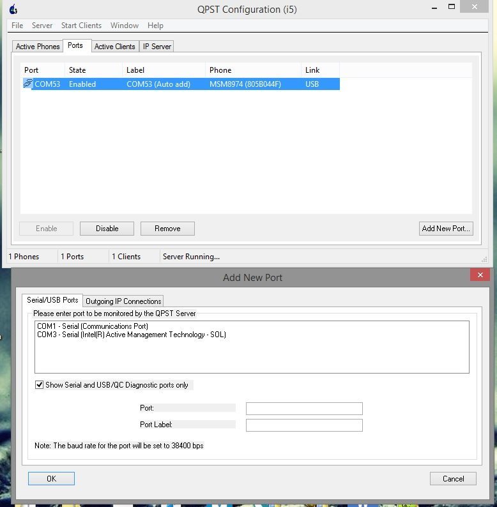Confirm with the OK button
The height and width of the screenshot is (507, 497).
51,478
